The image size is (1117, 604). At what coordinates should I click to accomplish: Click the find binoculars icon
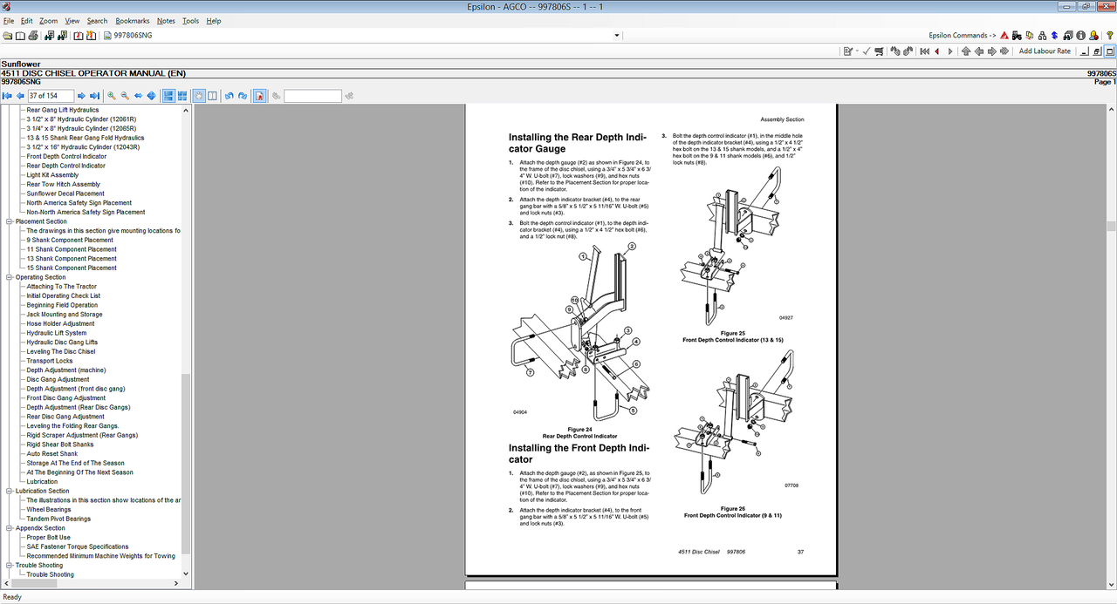click(276, 96)
